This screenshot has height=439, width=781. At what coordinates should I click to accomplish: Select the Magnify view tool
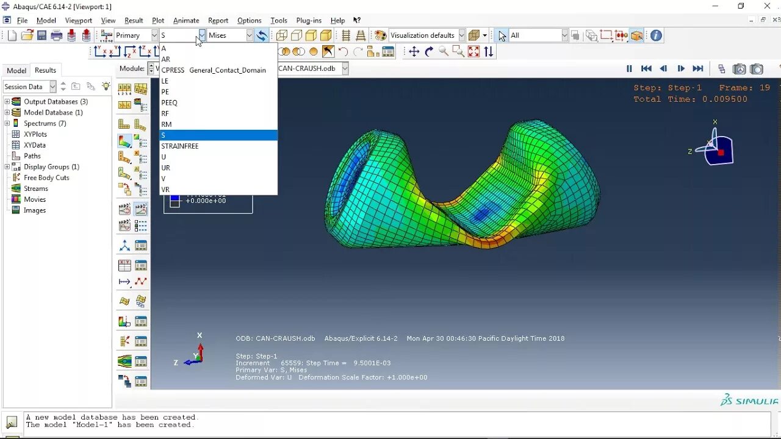444,52
